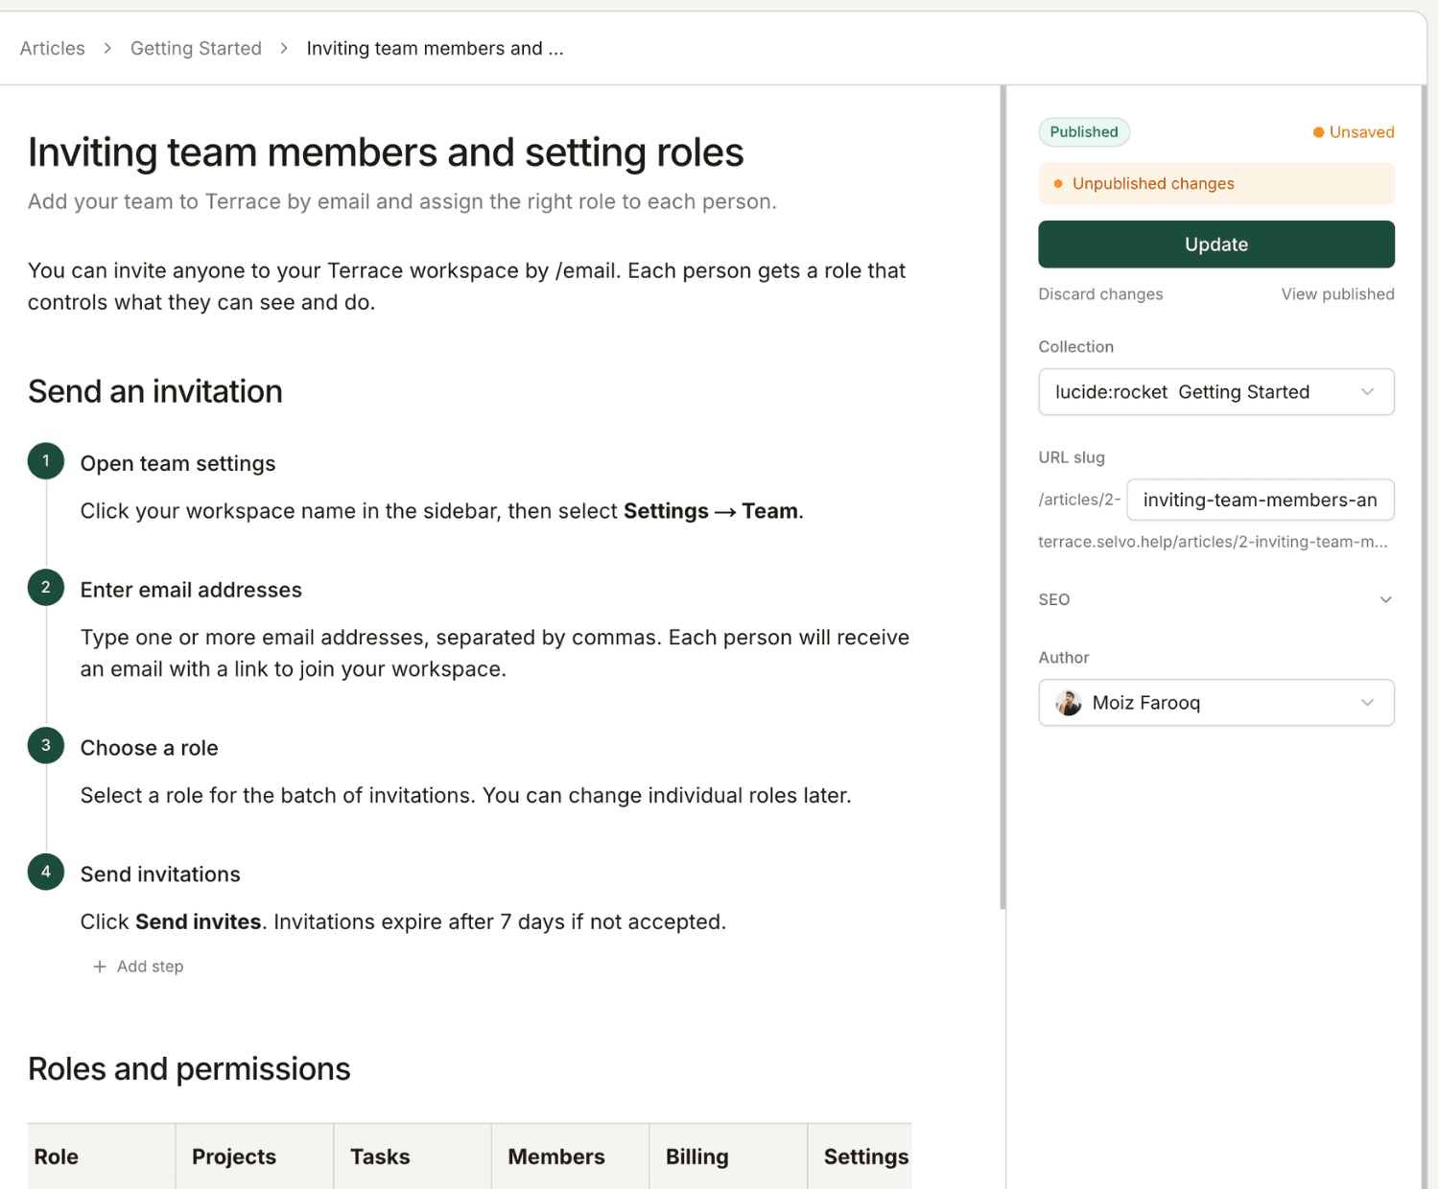Click the plus icon beside Add step
Viewport: 1439px width, 1189px height.
click(100, 967)
